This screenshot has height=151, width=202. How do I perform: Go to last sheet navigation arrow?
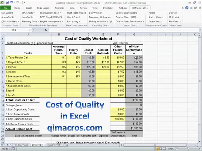pyautogui.click(x=10, y=145)
